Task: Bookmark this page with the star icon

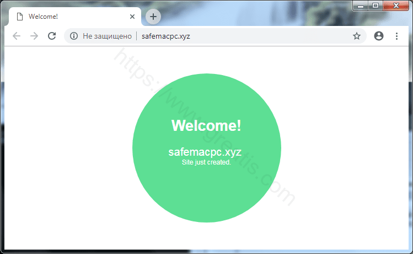Action: [357, 36]
